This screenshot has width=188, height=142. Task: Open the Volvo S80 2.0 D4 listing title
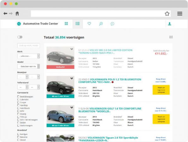[x=105, y=51]
